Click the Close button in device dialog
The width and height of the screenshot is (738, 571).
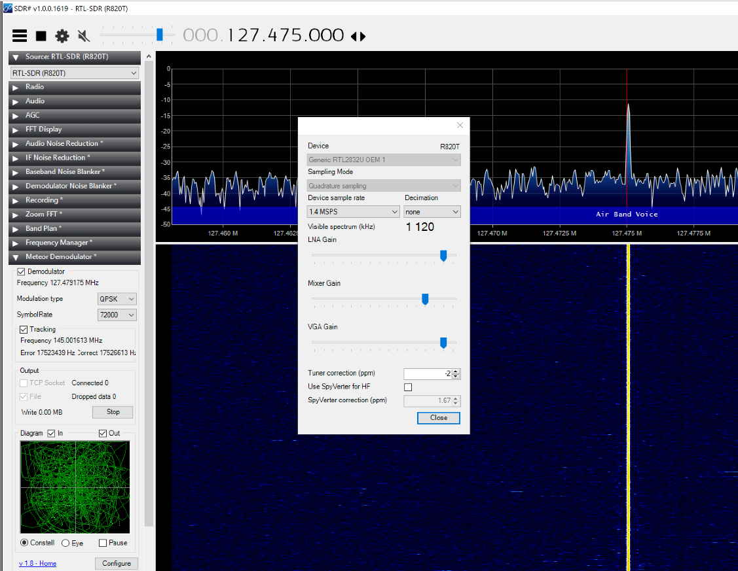(439, 418)
